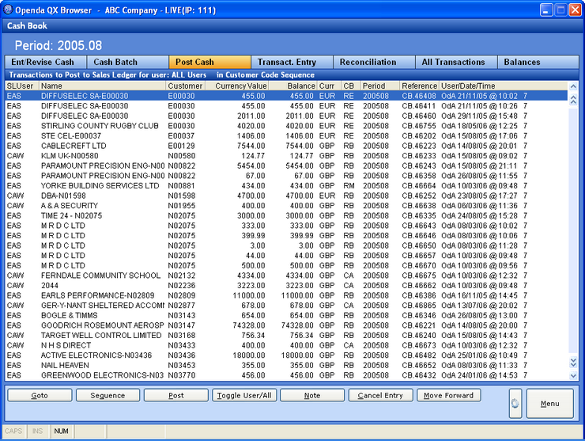Open the Menu button

pyautogui.click(x=550, y=404)
